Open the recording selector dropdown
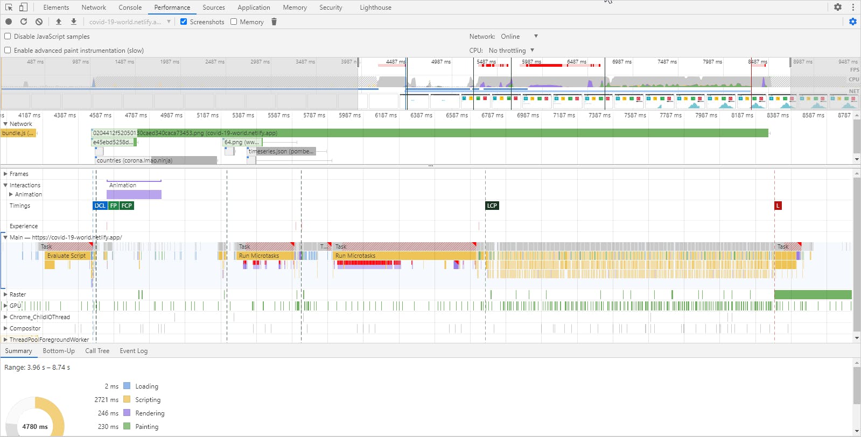 click(x=130, y=22)
